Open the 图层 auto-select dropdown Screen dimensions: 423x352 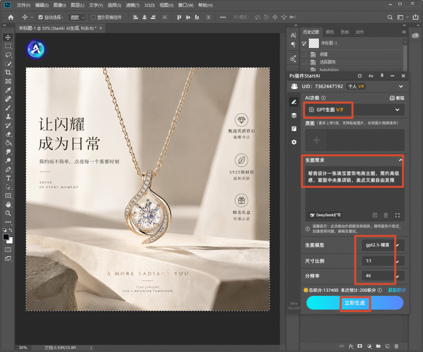77,17
